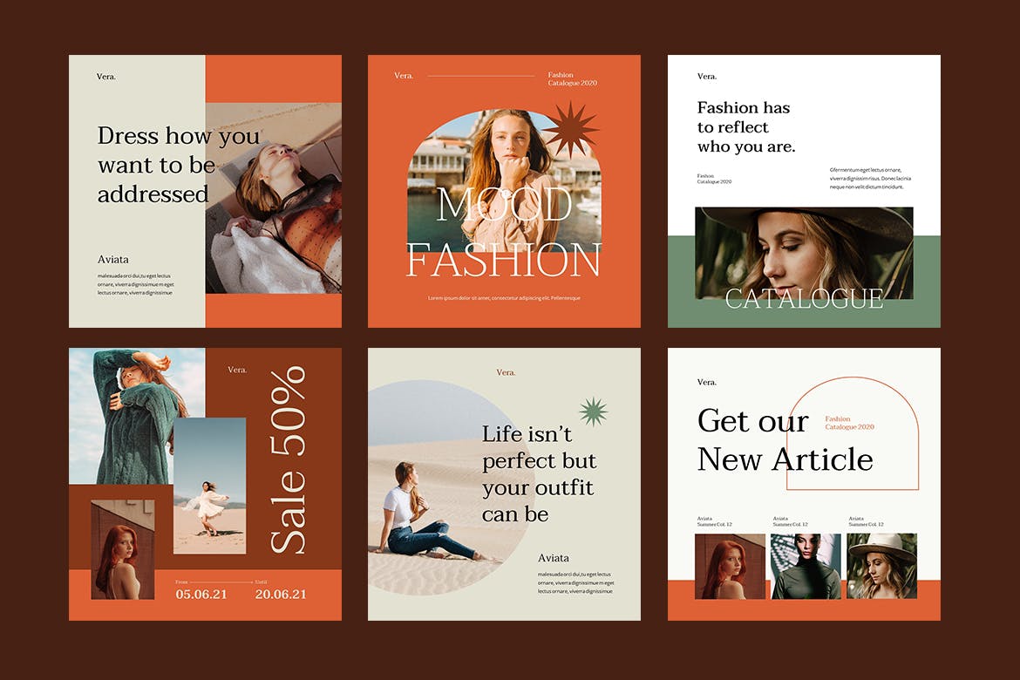Viewport: 1020px width, 680px height.
Task: Click the 'CATALOGUE' overlay text
Action: pos(804,299)
